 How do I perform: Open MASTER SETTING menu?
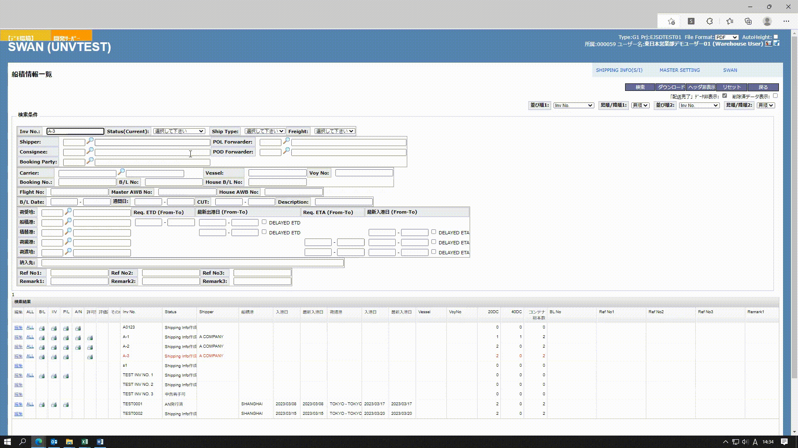point(680,70)
